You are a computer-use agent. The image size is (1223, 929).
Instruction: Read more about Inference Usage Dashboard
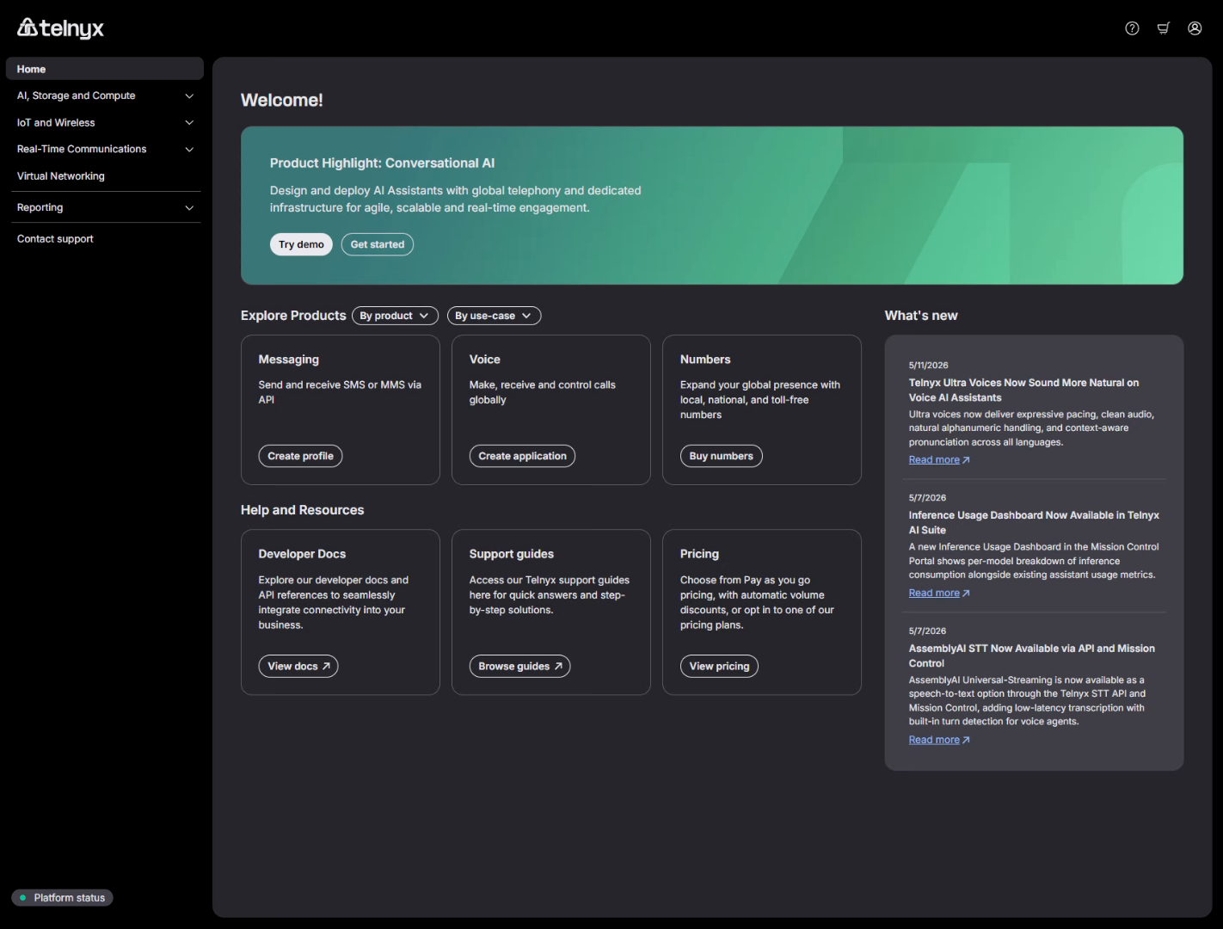click(x=939, y=594)
